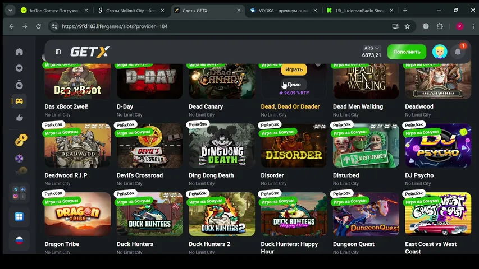The height and width of the screenshot is (269, 479).
Task: Click No Limit City under Disorder
Action: coord(273,184)
